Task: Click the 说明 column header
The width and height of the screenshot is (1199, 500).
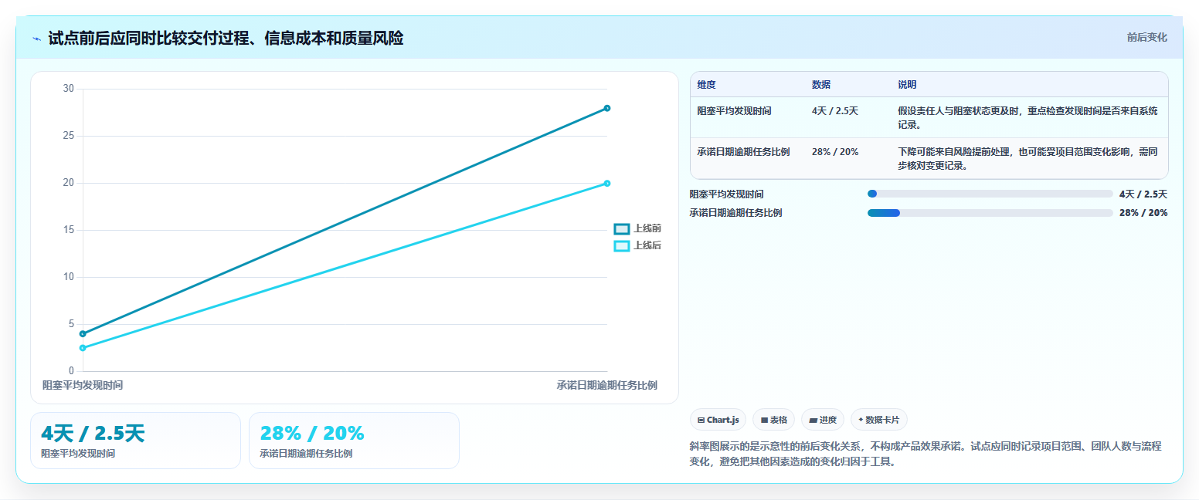Action: click(907, 85)
